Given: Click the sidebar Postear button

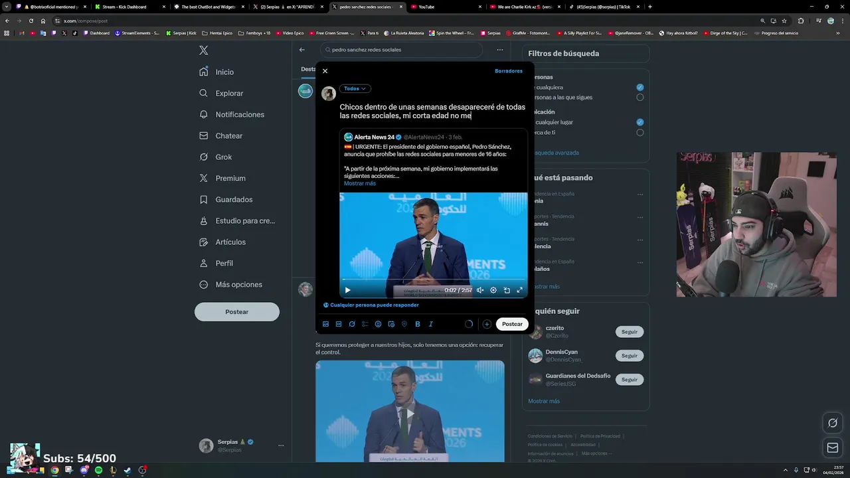Looking at the screenshot, I should 237,311.
